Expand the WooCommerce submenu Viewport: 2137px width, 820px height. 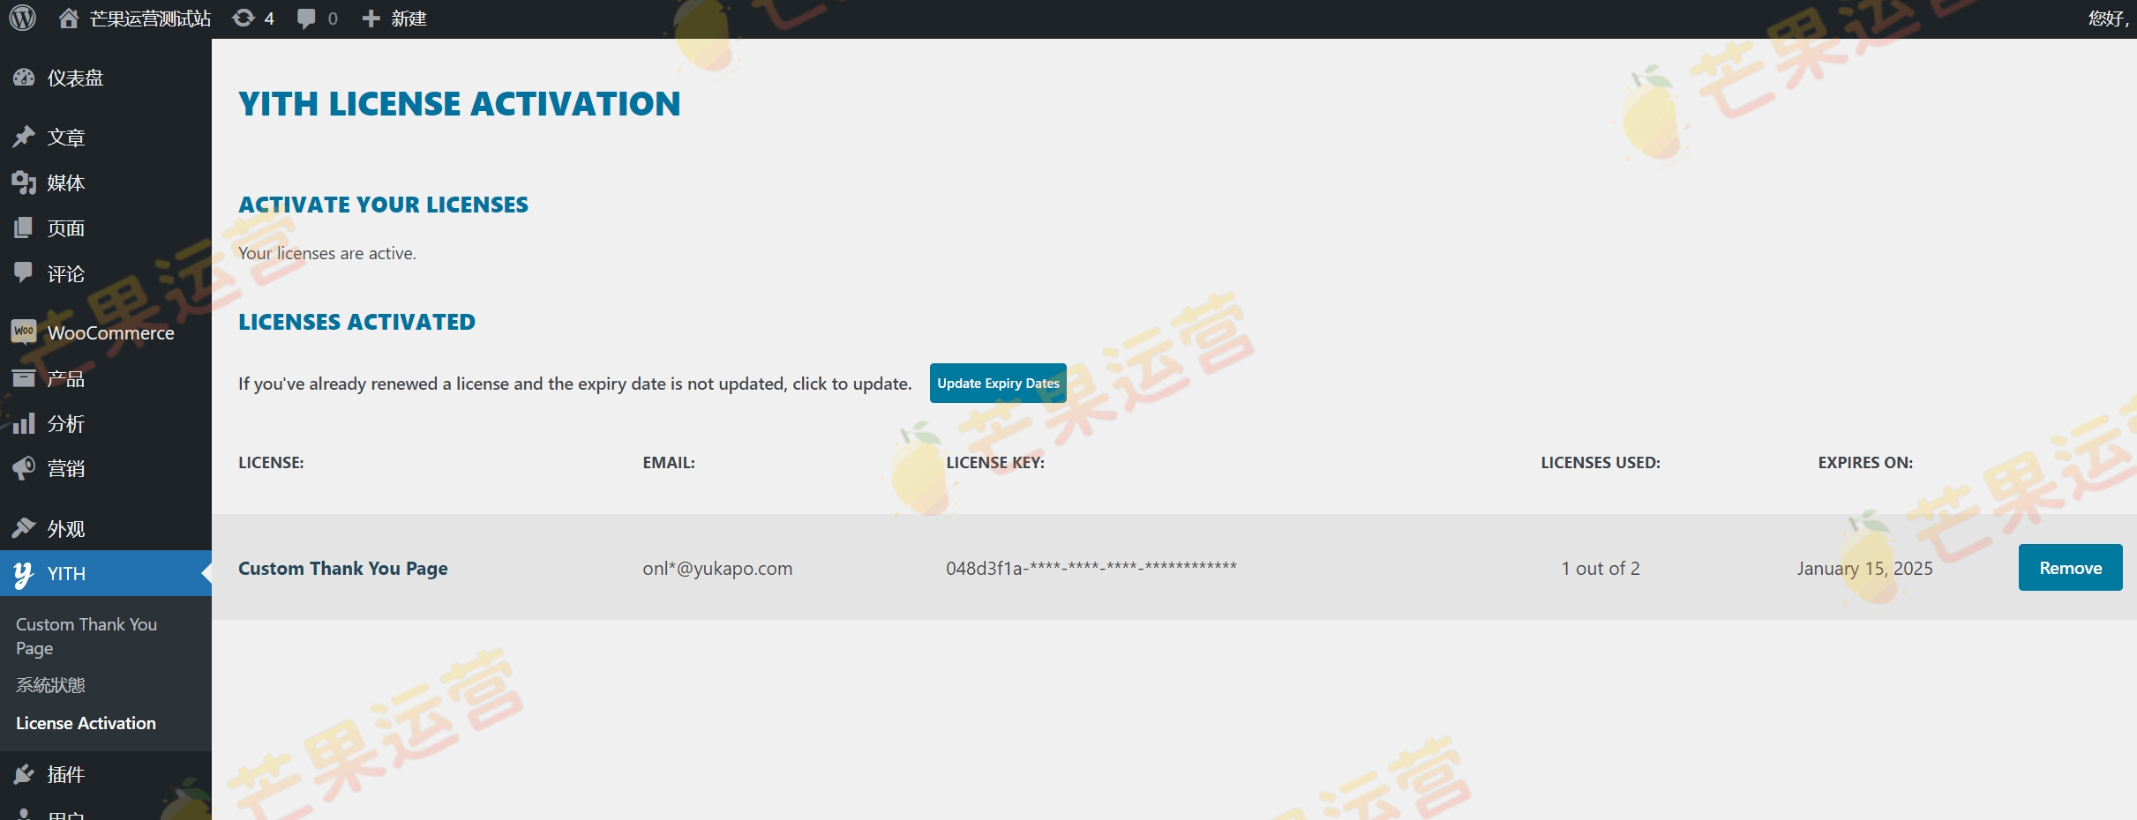(x=110, y=332)
